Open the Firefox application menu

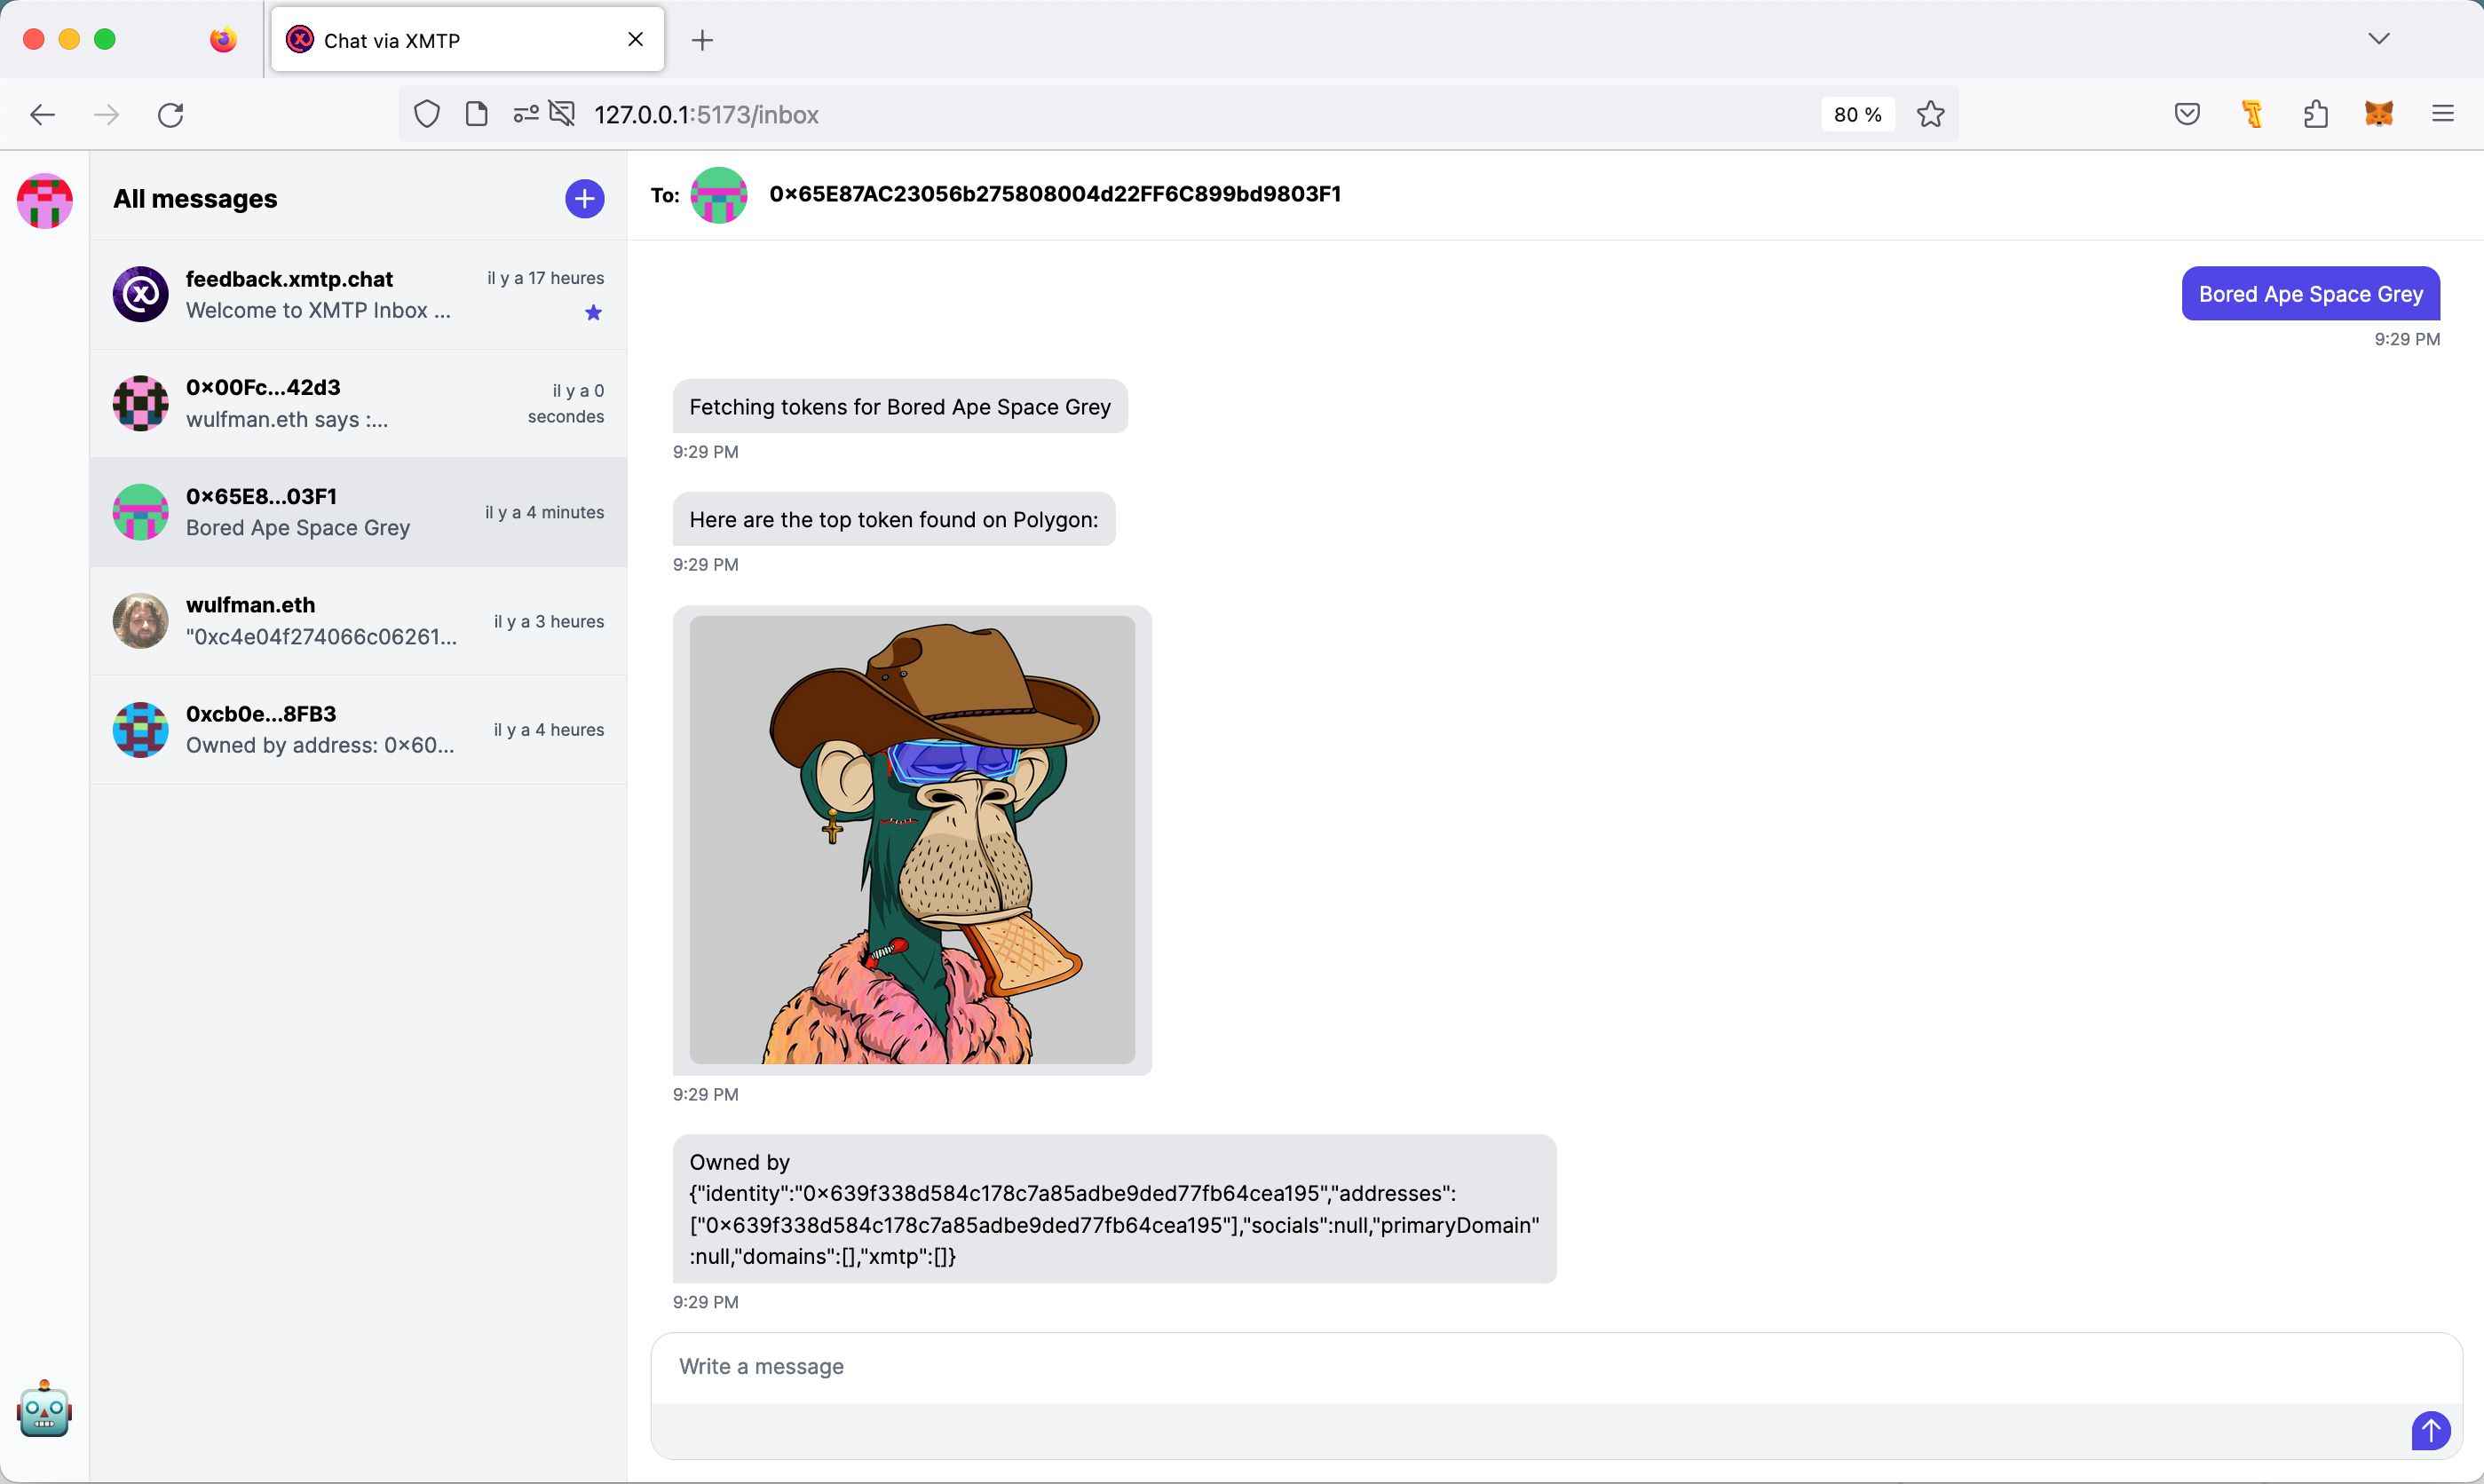2443,114
